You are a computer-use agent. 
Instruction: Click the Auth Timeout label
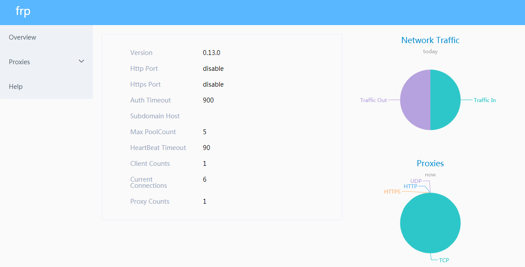click(151, 100)
